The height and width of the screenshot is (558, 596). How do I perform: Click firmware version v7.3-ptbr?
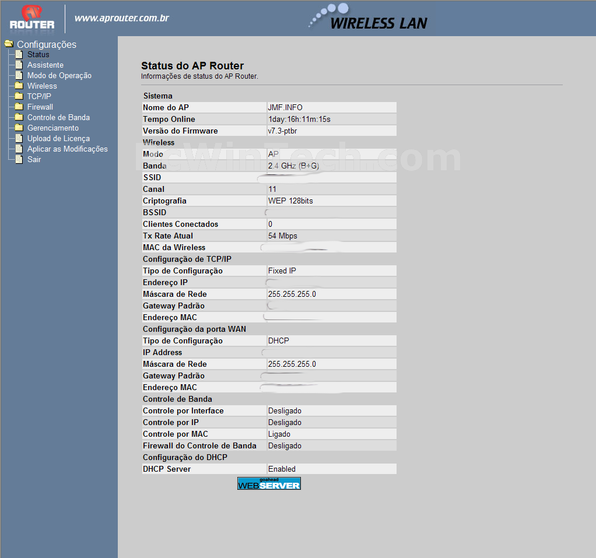pos(282,131)
